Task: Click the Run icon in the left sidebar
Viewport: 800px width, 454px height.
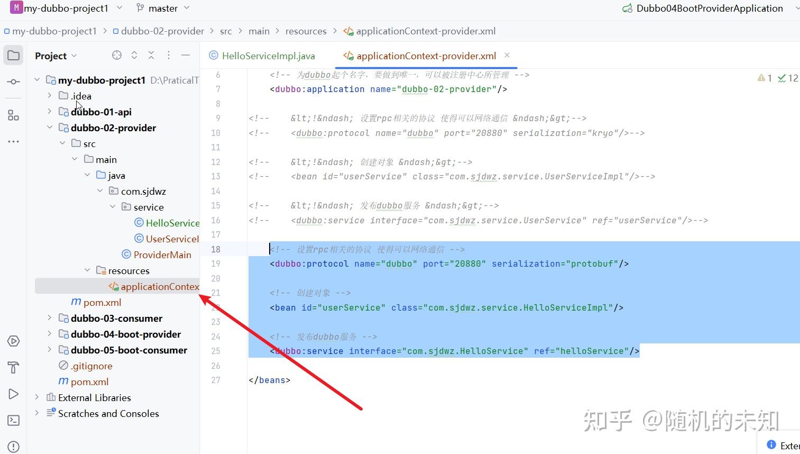Action: click(x=13, y=394)
